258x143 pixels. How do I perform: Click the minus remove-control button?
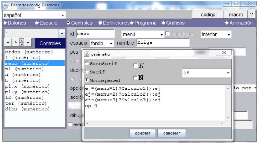(x=28, y=43)
